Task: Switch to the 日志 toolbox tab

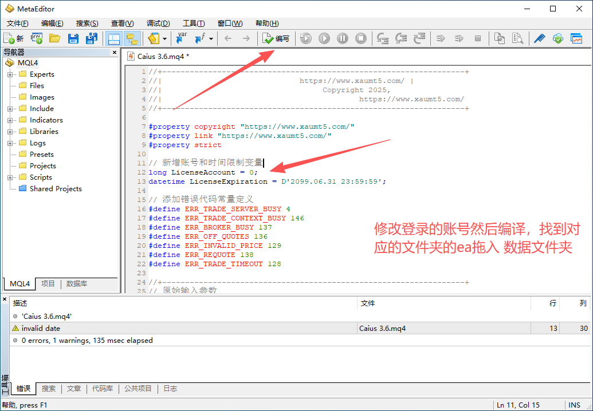Action: point(170,389)
